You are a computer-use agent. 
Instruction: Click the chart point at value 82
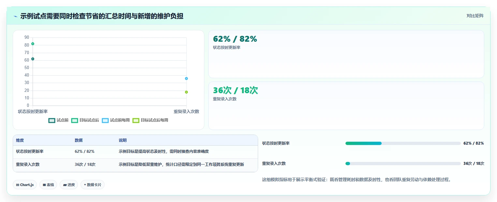33,44
